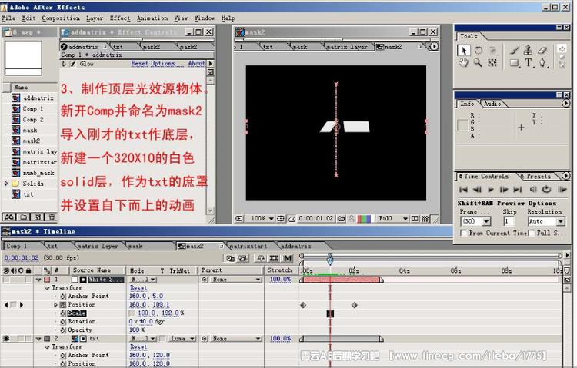Open the Composition menu
577x368 pixels.
tap(61, 18)
